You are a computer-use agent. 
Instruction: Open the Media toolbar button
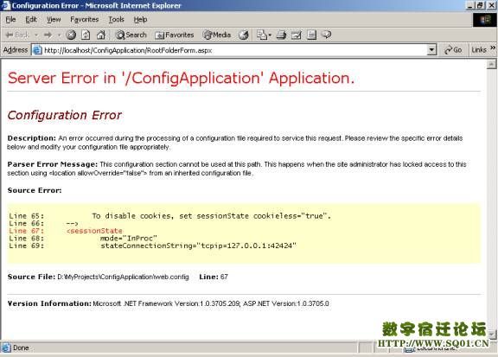click(x=217, y=35)
